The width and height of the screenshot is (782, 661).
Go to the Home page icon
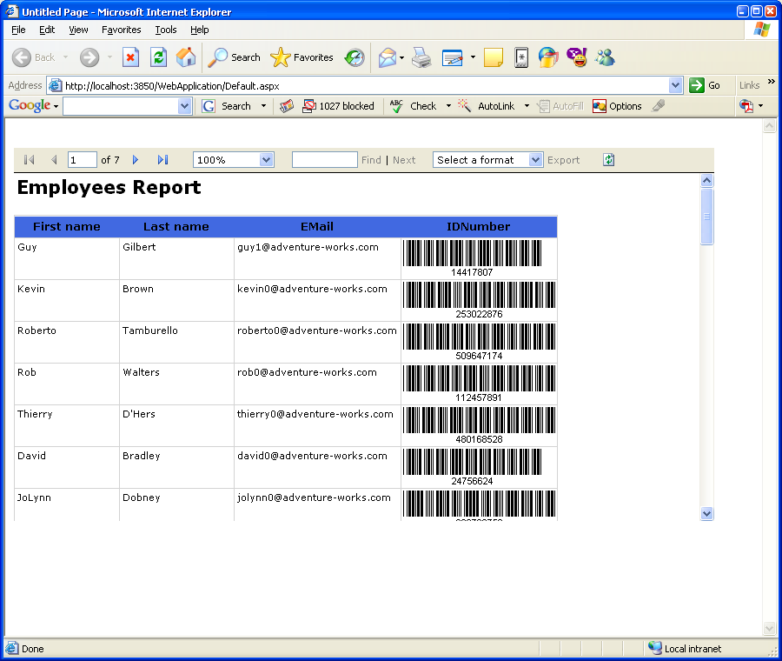coord(186,57)
